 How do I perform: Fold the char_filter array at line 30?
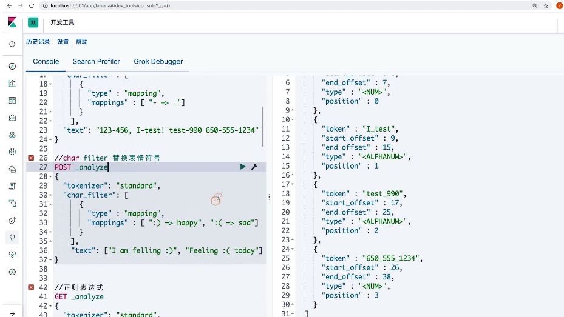pos(50,195)
